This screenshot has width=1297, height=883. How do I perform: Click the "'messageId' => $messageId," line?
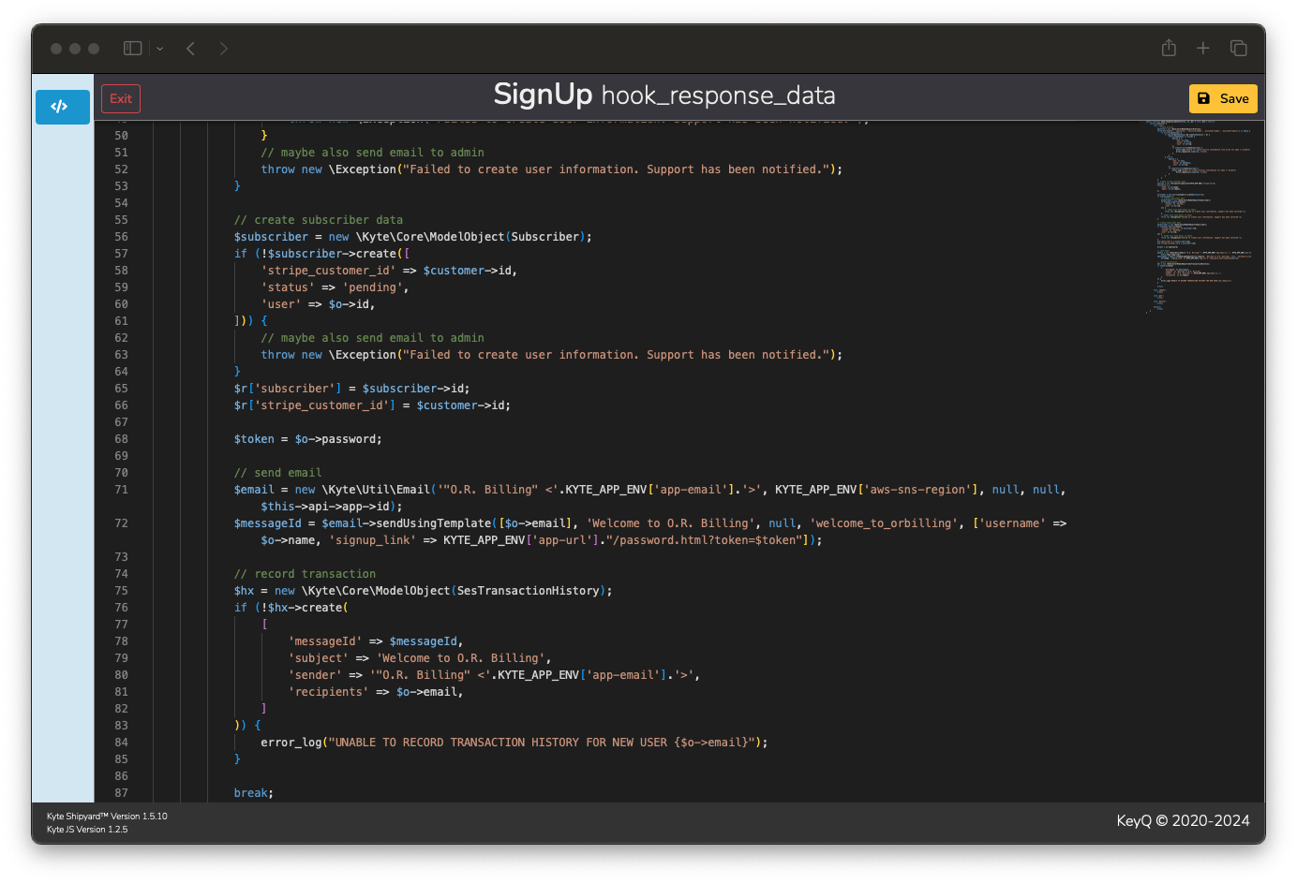(x=376, y=641)
